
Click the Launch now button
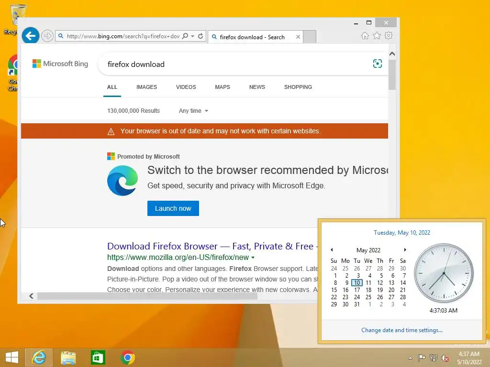pyautogui.click(x=173, y=208)
